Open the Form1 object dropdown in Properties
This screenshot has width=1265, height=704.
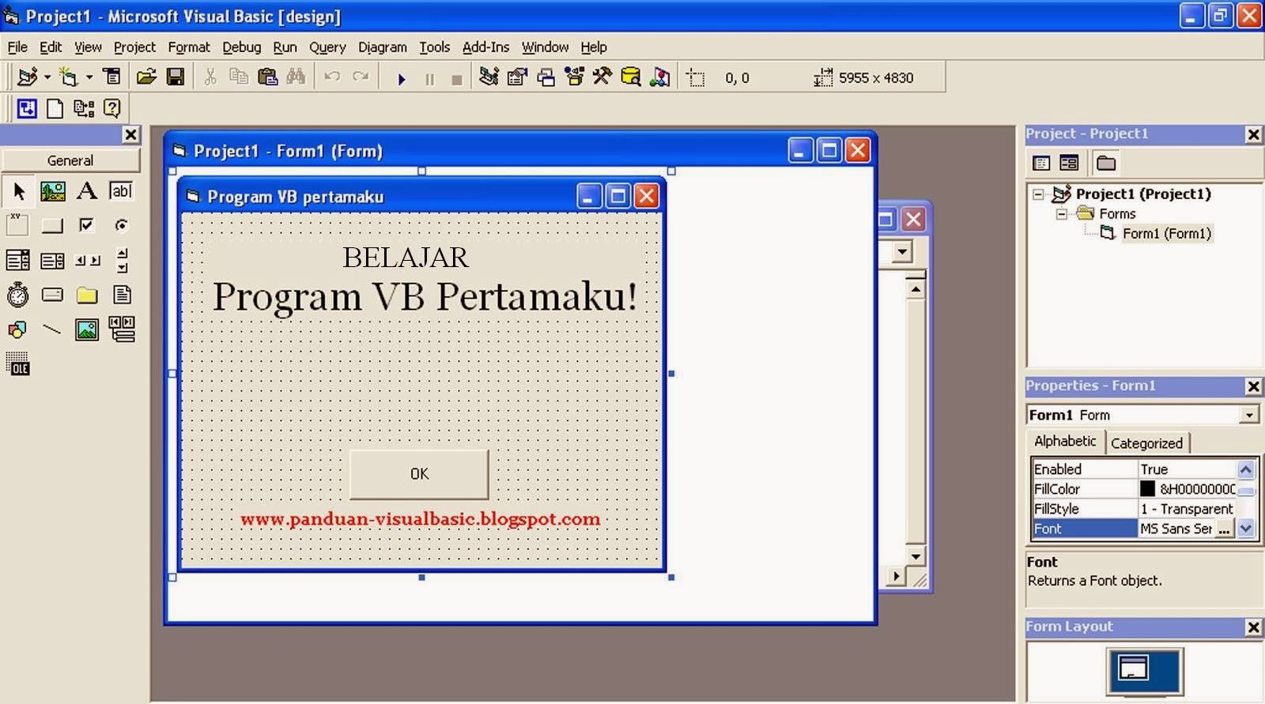pos(1249,415)
